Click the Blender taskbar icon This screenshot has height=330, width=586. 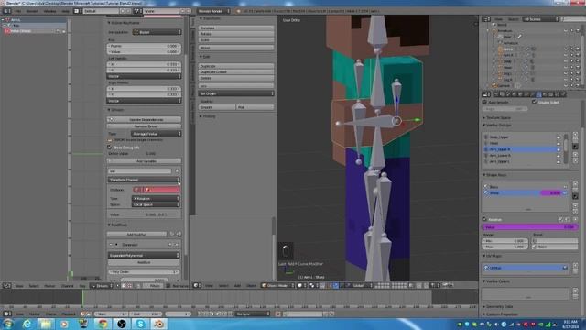159,324
